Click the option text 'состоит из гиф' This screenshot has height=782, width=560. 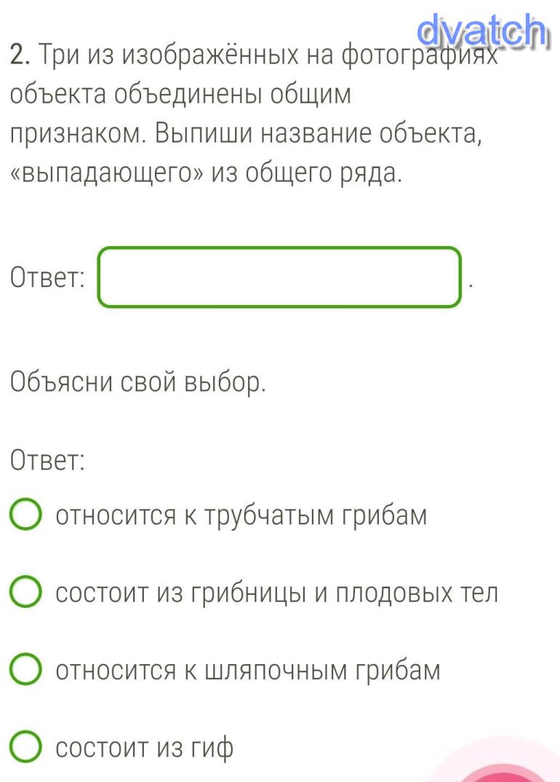(x=145, y=747)
